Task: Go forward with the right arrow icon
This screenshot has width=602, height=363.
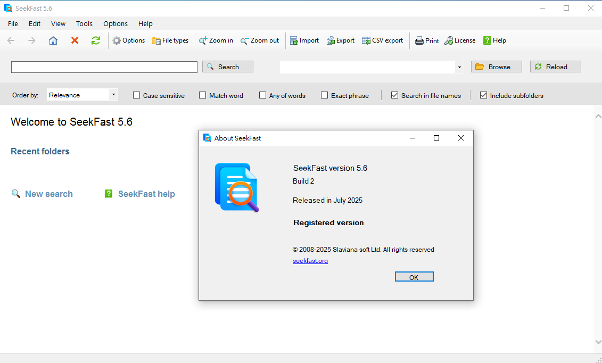Action: pos(31,40)
